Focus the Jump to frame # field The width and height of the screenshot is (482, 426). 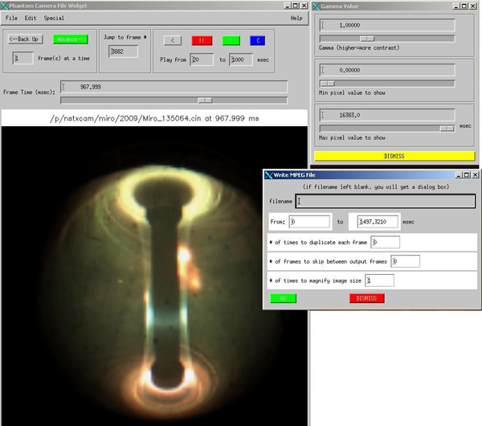click(123, 52)
